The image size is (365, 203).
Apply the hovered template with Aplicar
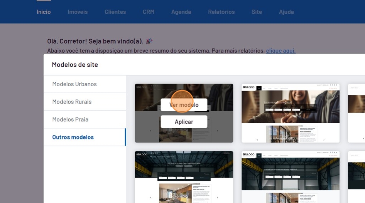(x=184, y=122)
